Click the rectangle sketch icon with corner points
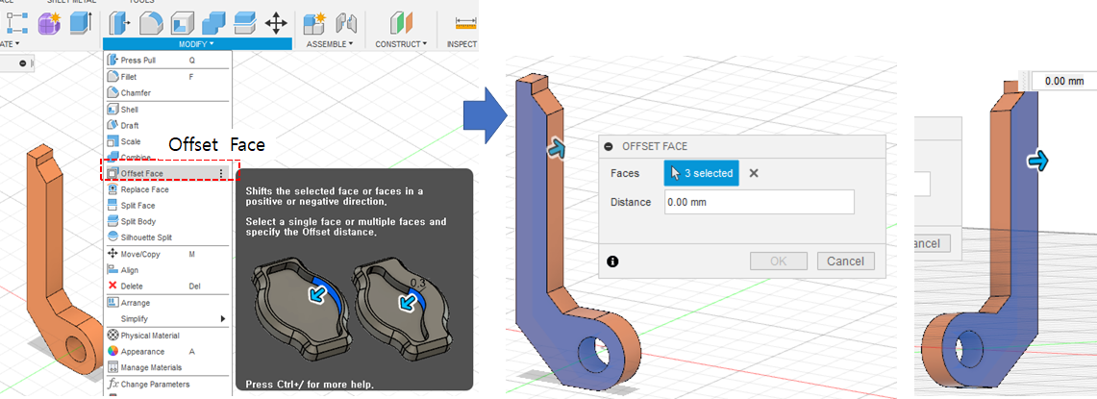Screen dimensions: 1097x399 tap(16, 22)
